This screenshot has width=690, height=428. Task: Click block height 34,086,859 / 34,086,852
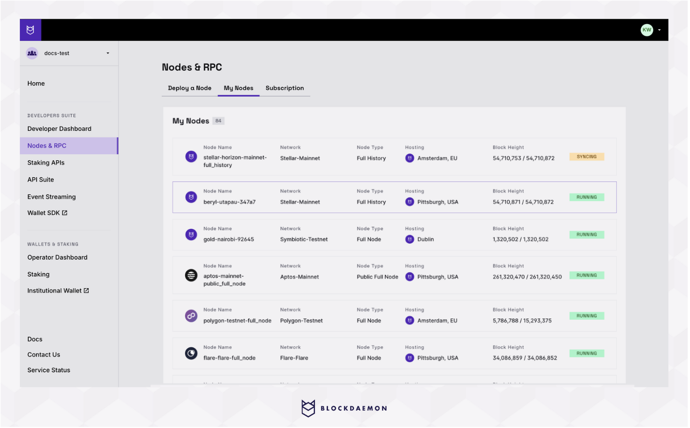[525, 358]
